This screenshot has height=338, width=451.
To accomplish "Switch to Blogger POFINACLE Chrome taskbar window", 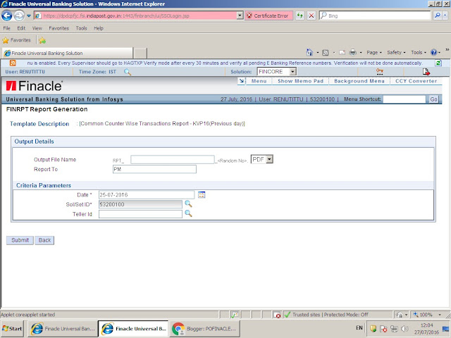I will pos(204,329).
